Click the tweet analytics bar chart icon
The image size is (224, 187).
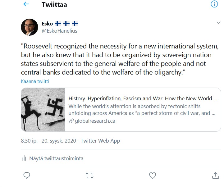point(24,158)
